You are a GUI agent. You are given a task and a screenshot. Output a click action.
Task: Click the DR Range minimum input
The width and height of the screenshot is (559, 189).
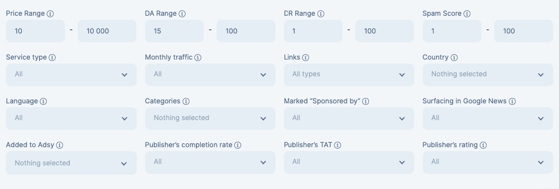coord(313,31)
